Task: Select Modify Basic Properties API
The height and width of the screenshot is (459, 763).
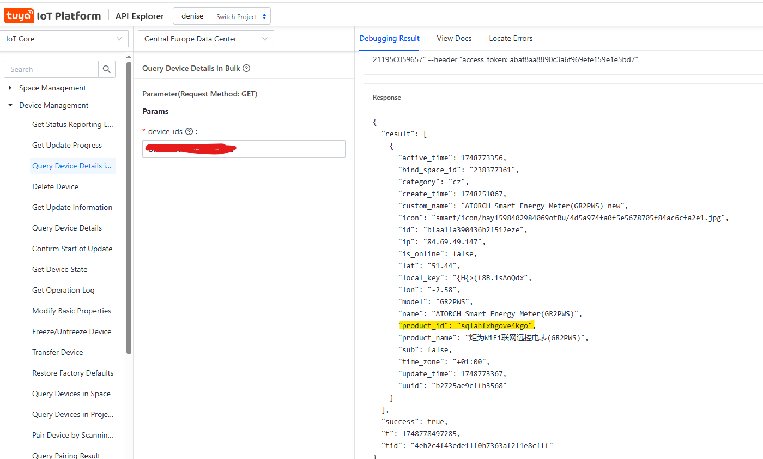Action: [71, 311]
